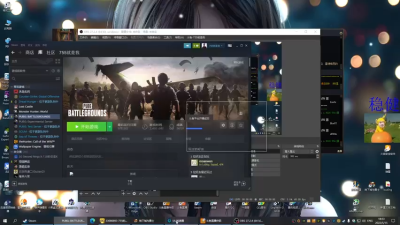Open the 帮助(H) menu in OBS
The image size is (400, 225).
pos(179,37)
